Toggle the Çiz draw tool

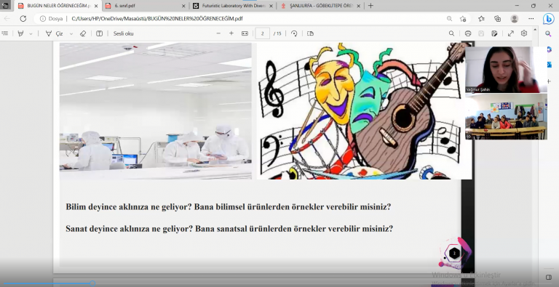pos(55,33)
